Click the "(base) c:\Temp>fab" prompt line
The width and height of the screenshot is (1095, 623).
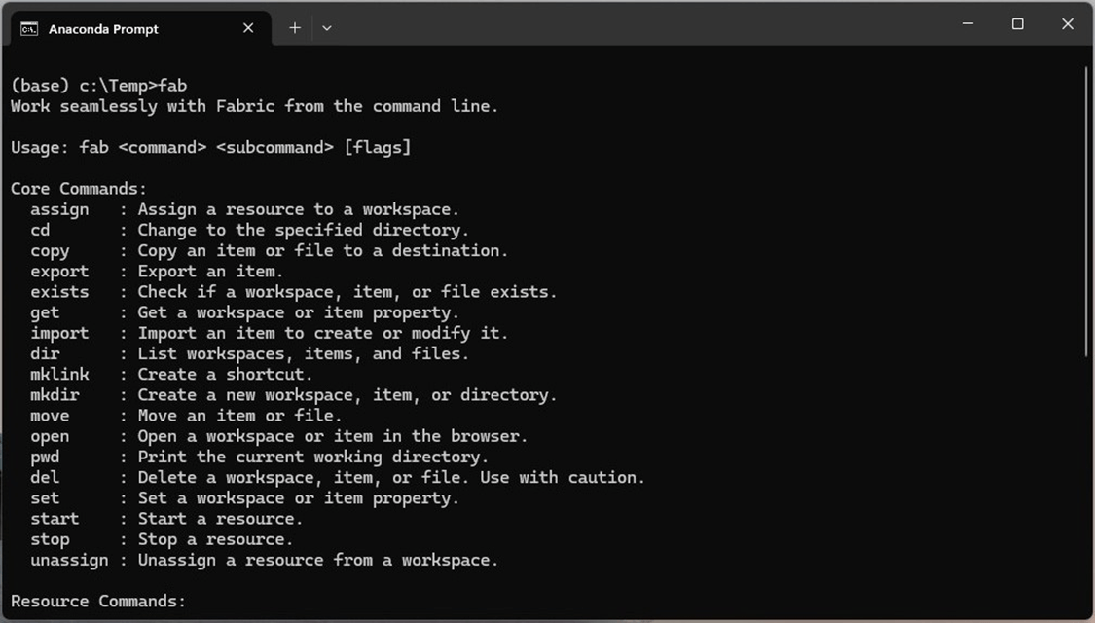(x=98, y=86)
